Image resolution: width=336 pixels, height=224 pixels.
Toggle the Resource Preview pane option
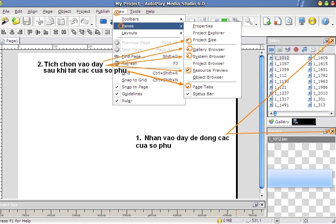coord(210,70)
